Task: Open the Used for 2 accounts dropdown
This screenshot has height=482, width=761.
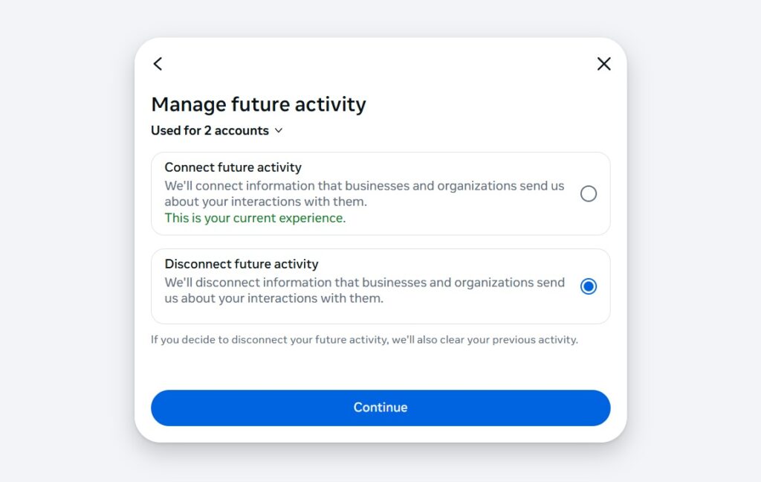Action: pyautogui.click(x=216, y=131)
